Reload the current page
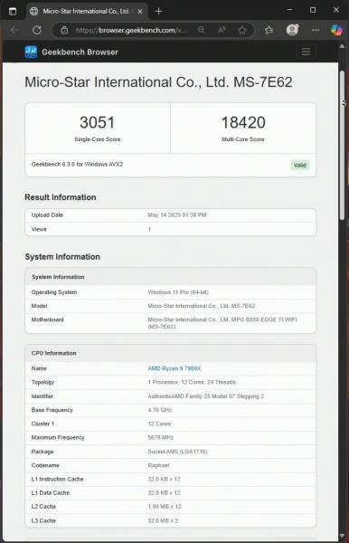The width and height of the screenshot is (349, 543). click(37, 30)
